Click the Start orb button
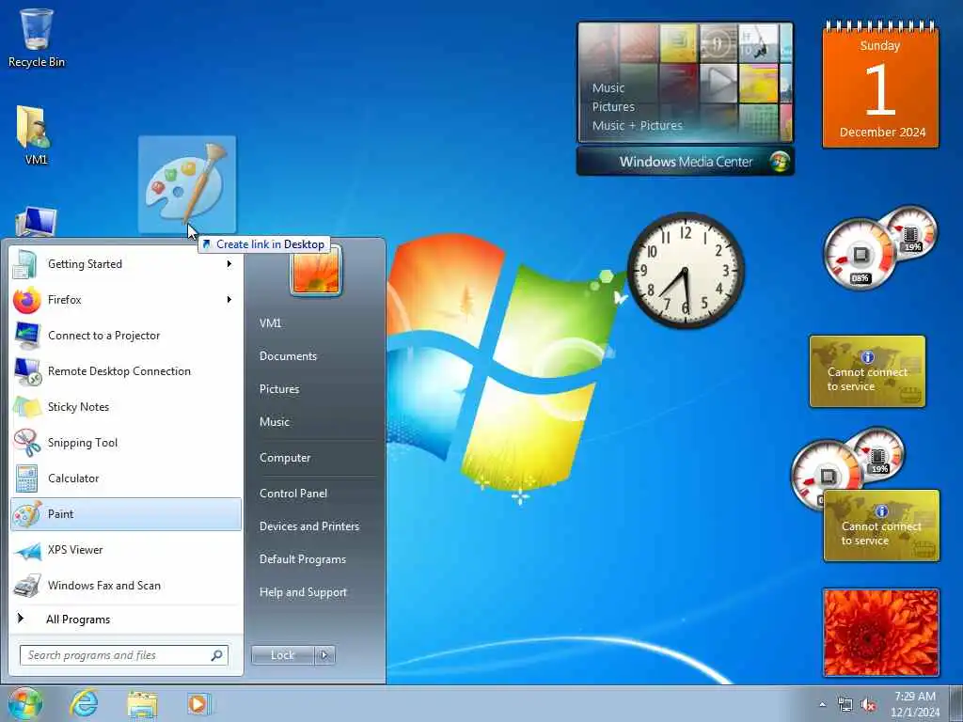The image size is (963, 722). point(25,703)
